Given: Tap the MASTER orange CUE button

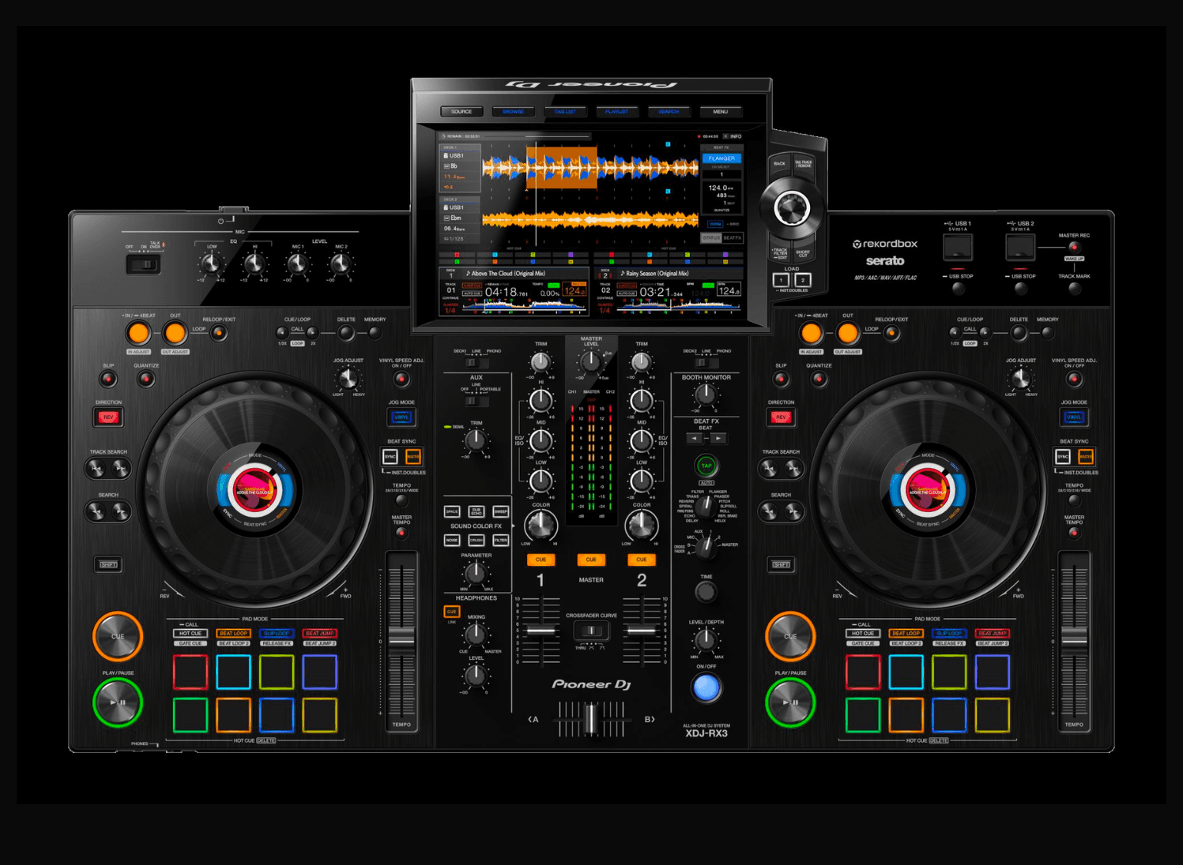Looking at the screenshot, I should click(x=591, y=560).
